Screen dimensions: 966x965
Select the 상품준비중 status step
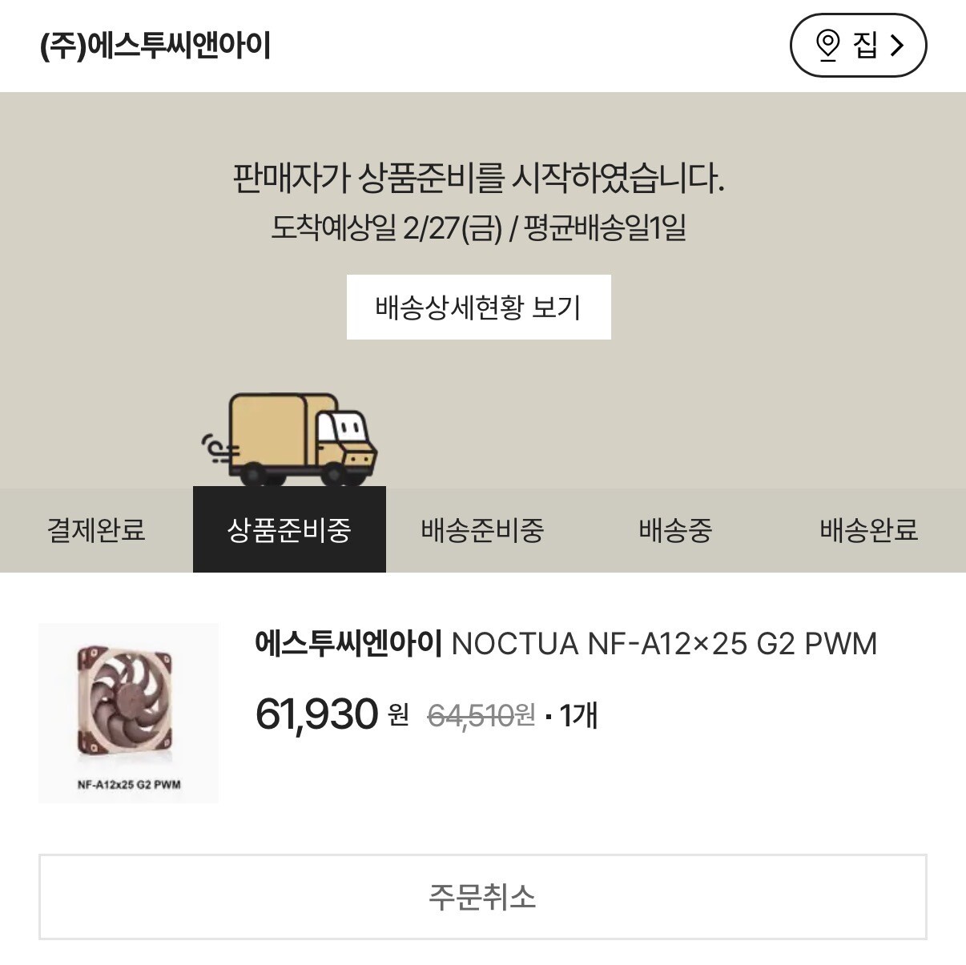(x=289, y=530)
